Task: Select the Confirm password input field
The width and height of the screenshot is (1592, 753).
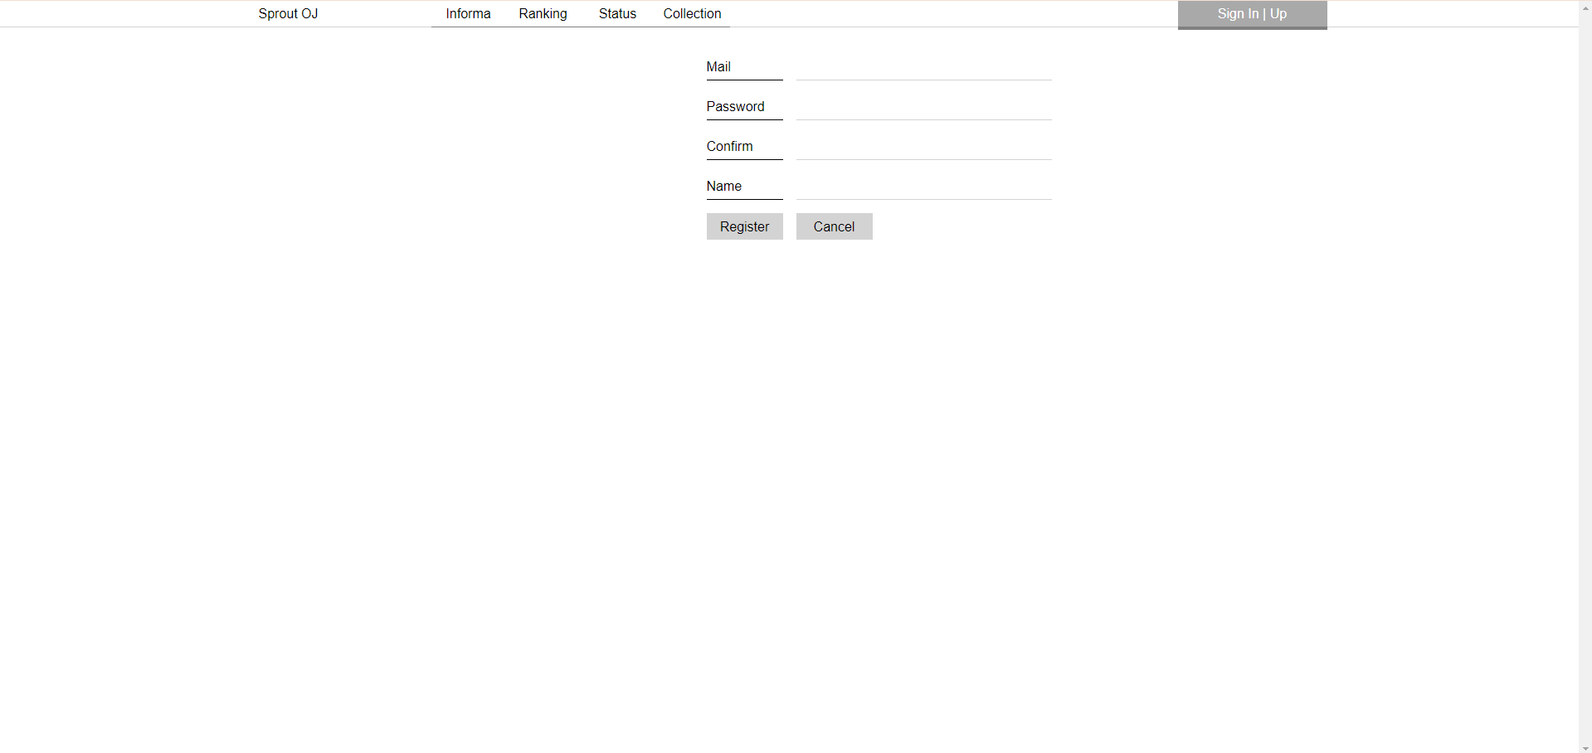Action: (x=923, y=147)
